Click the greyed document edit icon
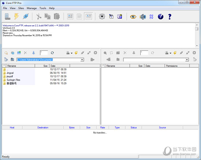The height and width of the screenshot is (160, 201). click(x=79, y=17)
